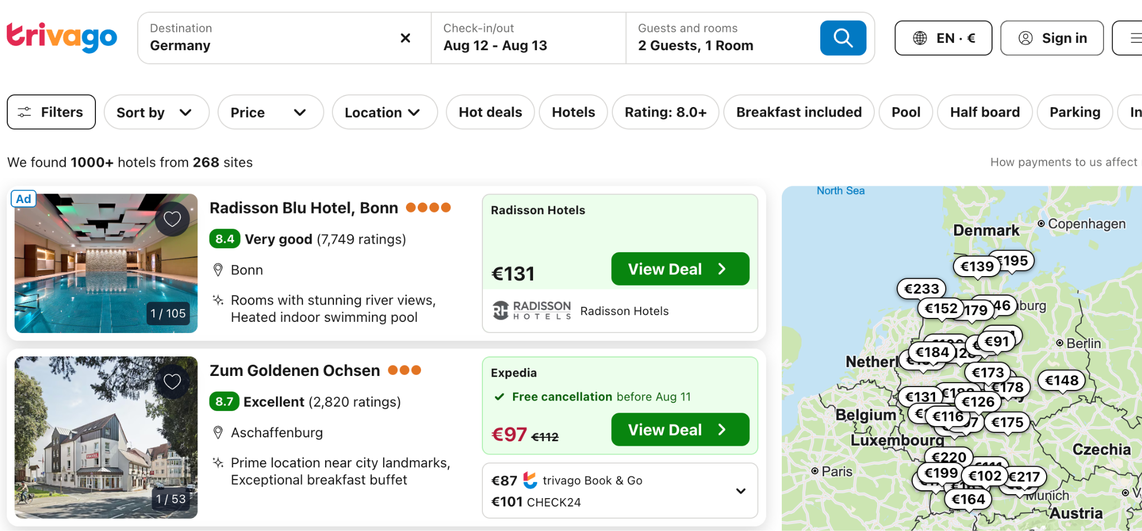Open Radisson Blu Hotel, Bonn title
Screen dimensions: 1142x531
[x=304, y=208]
